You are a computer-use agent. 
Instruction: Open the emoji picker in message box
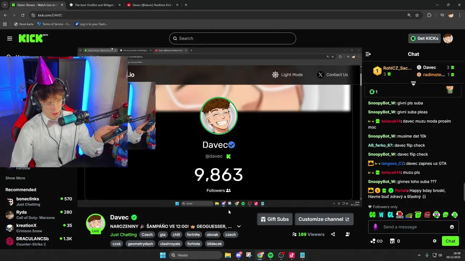(452, 227)
